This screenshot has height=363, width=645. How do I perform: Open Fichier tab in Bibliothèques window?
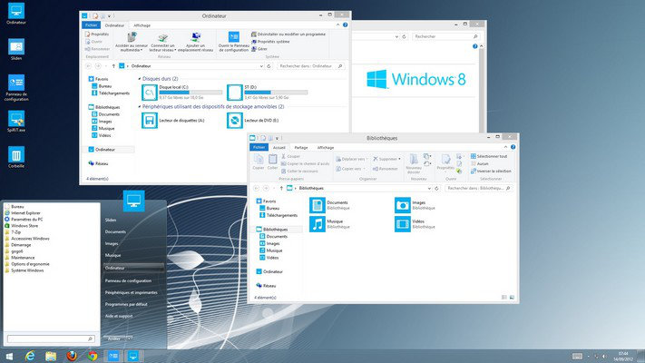(x=259, y=147)
